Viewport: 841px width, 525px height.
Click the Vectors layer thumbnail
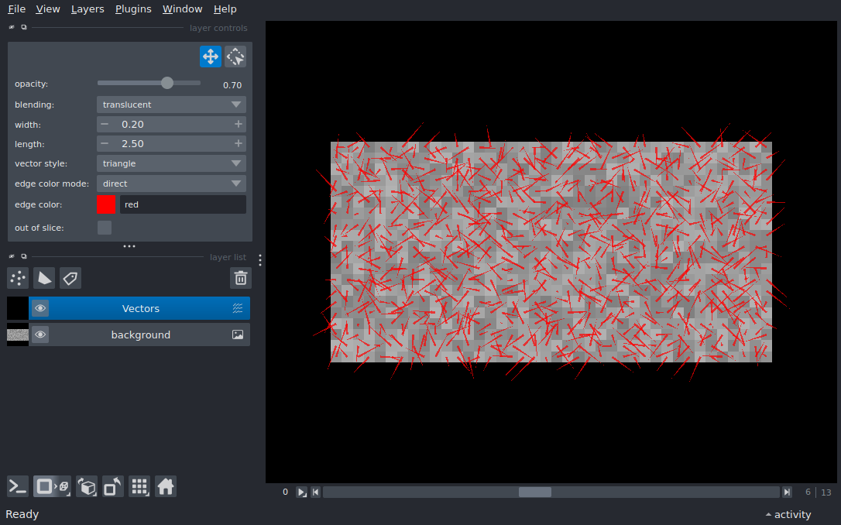pyautogui.click(x=18, y=308)
